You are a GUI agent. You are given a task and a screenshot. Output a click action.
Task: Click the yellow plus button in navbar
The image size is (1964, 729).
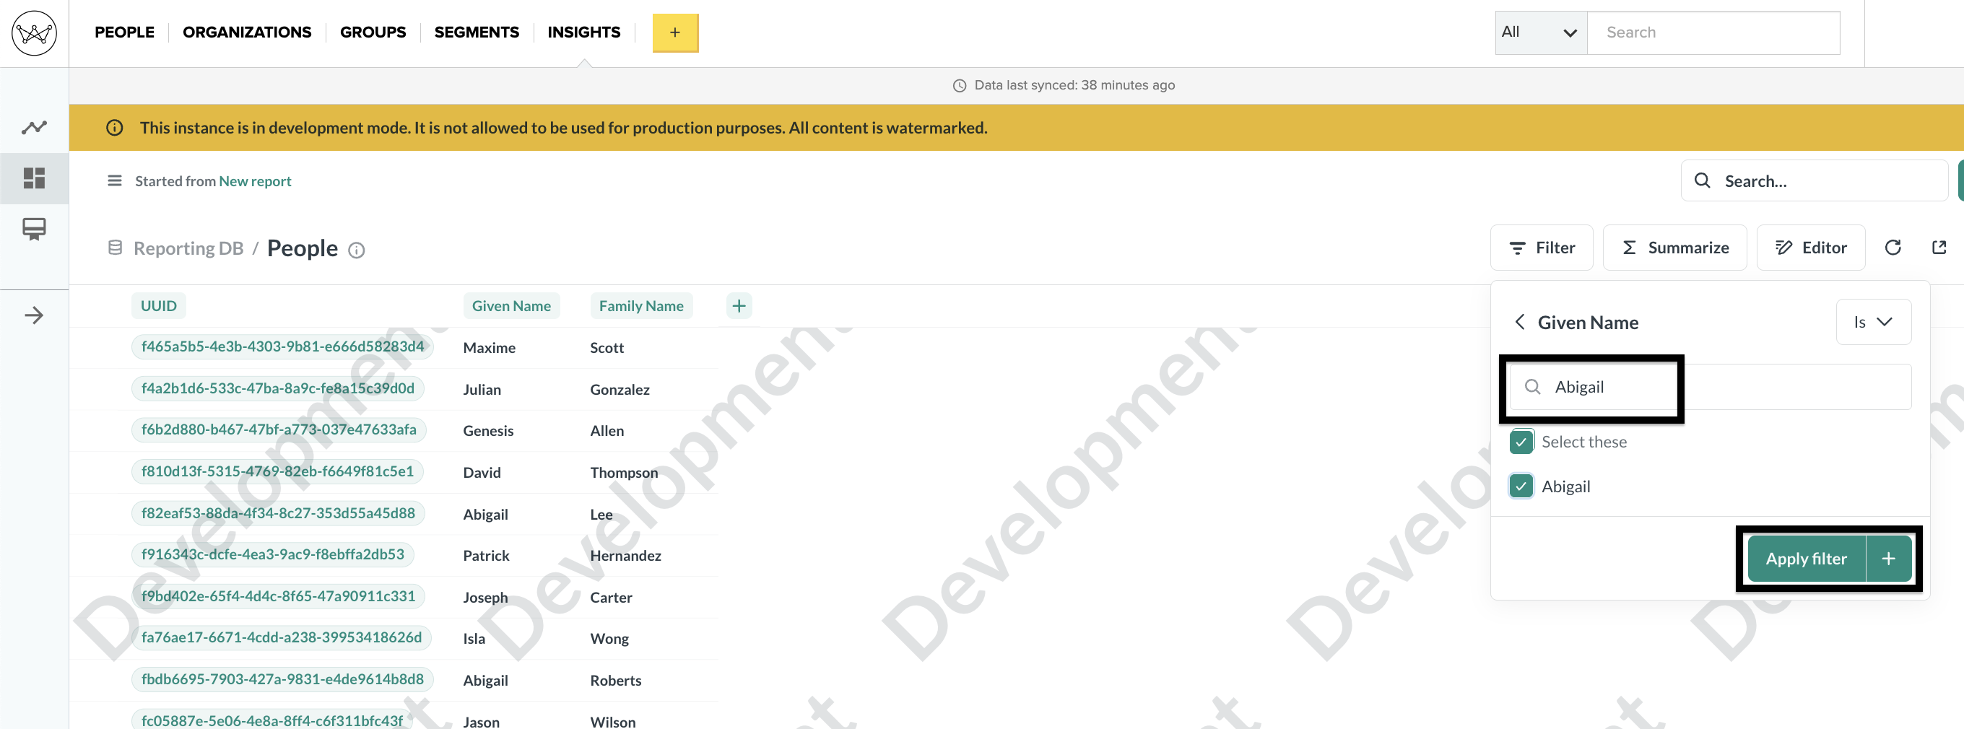674,32
